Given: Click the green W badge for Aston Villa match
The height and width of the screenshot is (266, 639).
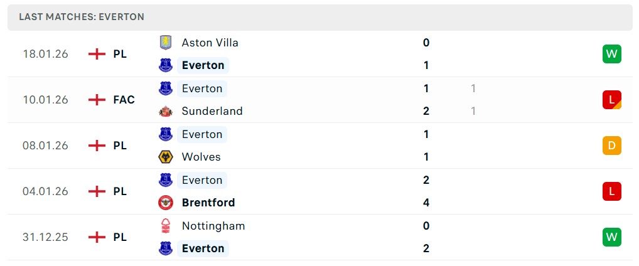Looking at the screenshot, I should click(x=612, y=54).
